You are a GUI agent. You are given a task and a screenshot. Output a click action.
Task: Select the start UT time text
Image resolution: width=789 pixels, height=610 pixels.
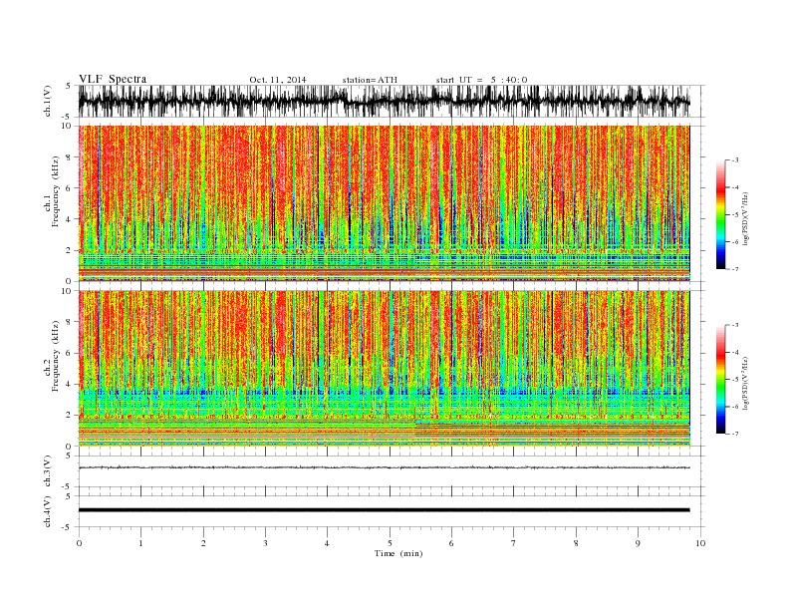tap(481, 80)
